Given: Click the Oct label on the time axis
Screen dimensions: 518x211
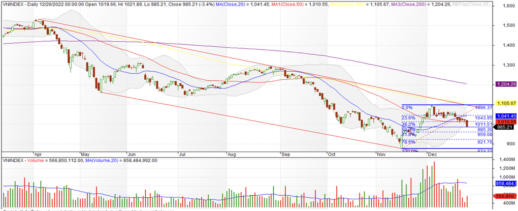Looking at the screenshot, I should pos(331,154).
